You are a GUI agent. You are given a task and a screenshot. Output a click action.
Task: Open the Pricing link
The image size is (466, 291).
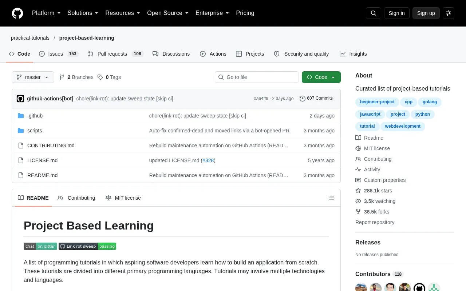[245, 13]
